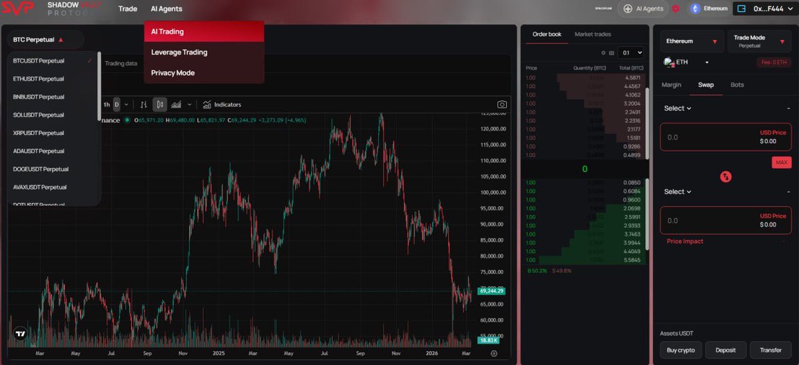Open the BTC Perpetual pair dropdown
This screenshot has width=799, height=365.
coord(45,40)
